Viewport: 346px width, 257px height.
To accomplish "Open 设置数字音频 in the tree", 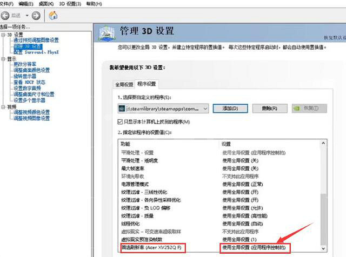I will (27, 88).
